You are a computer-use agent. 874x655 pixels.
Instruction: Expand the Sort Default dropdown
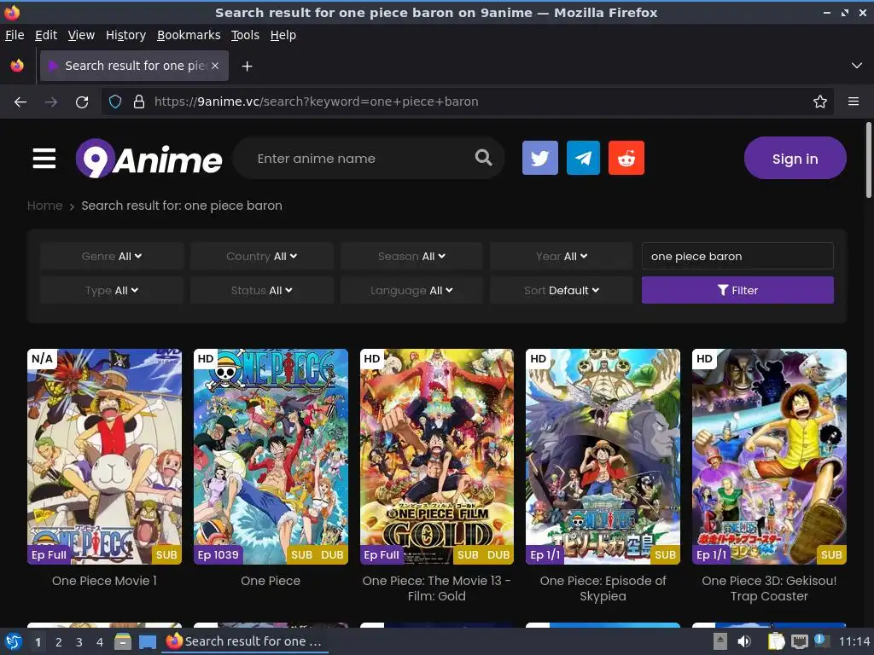coord(562,290)
